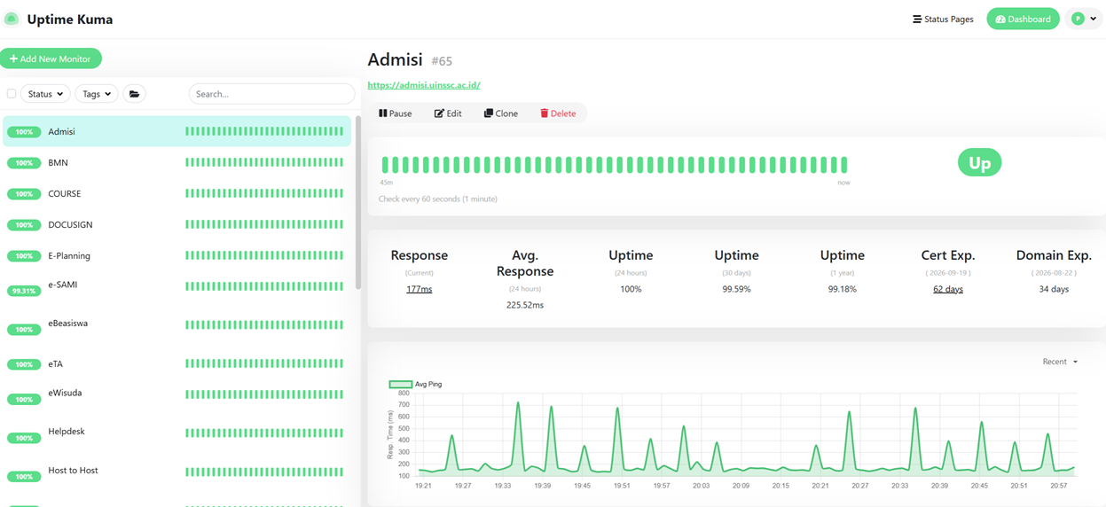The width and height of the screenshot is (1106, 507).
Task: Edit the Admisi monitor
Action: click(x=448, y=113)
